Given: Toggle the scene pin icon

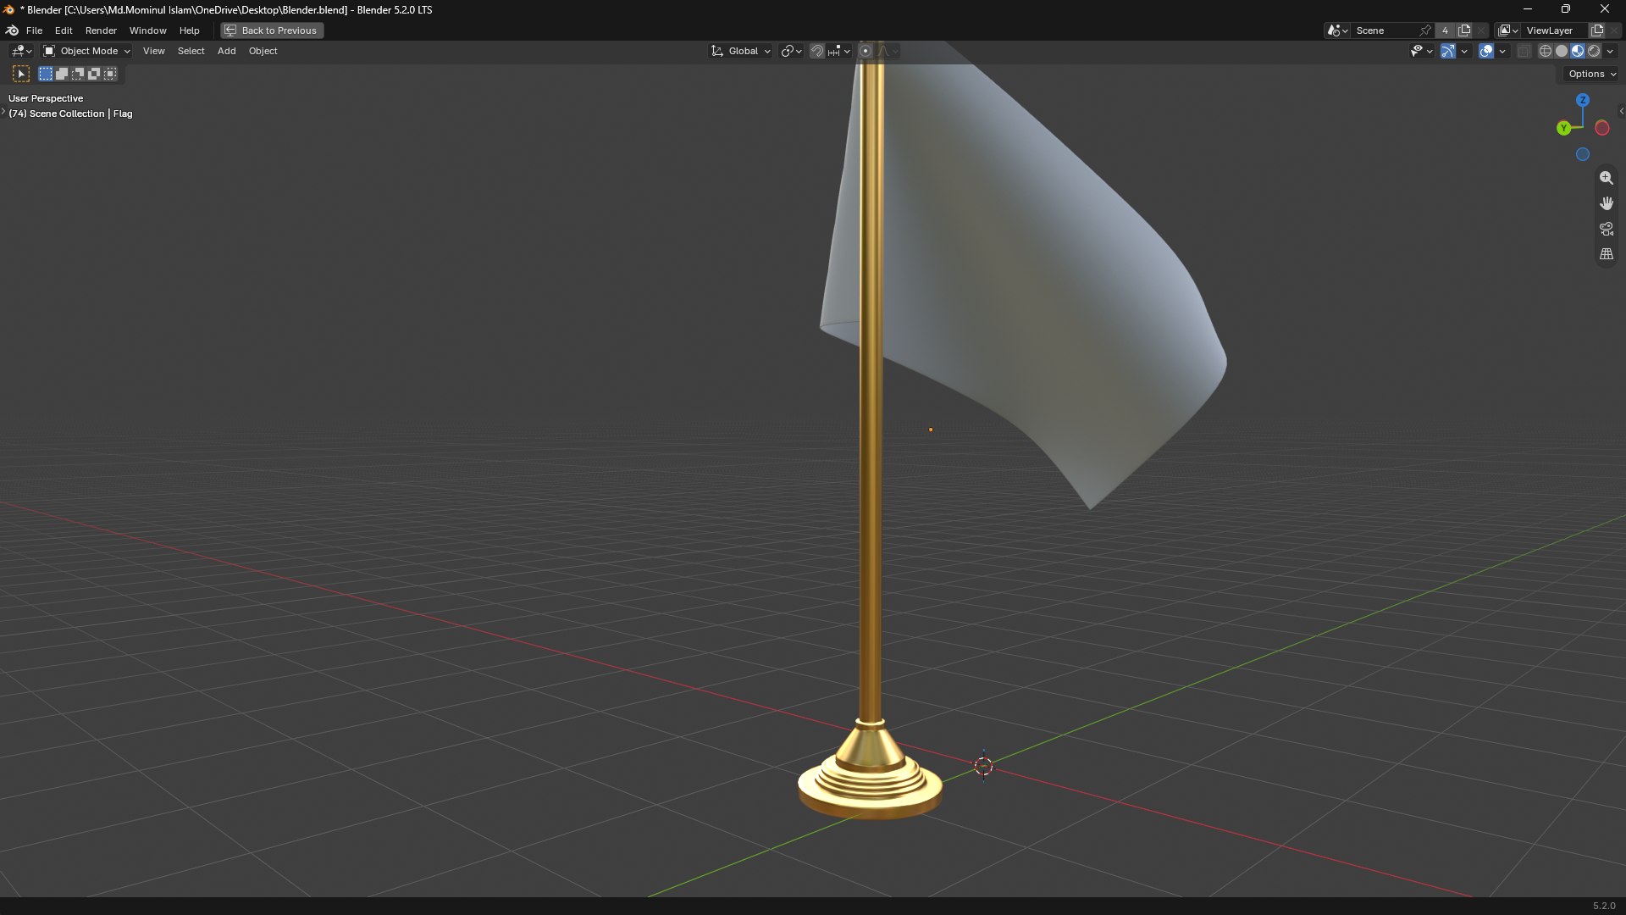Looking at the screenshot, I should click(1426, 30).
